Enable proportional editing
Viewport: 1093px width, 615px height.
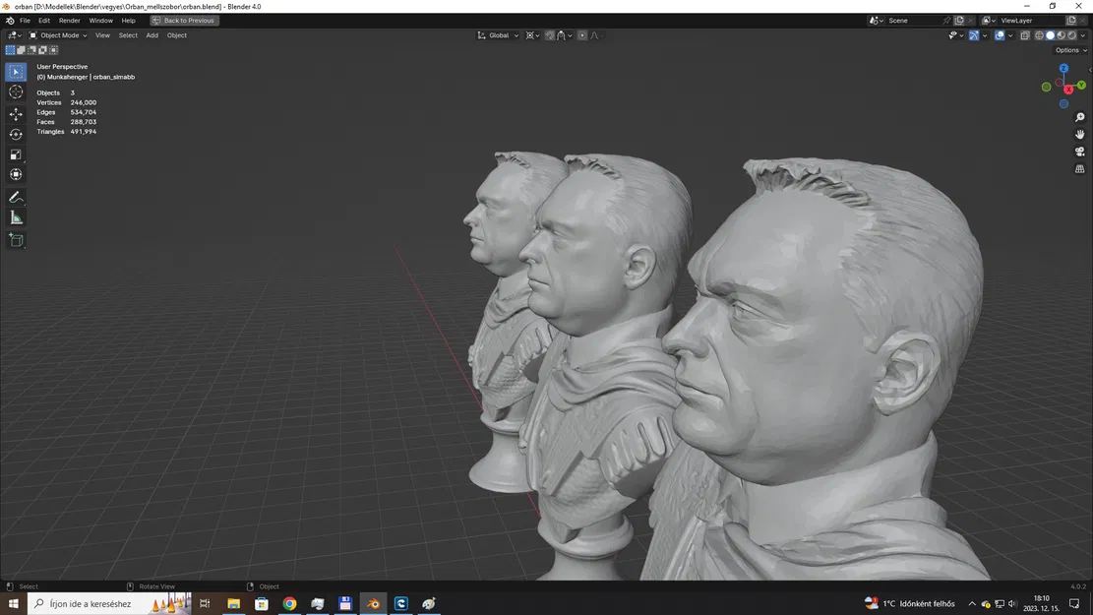[581, 35]
